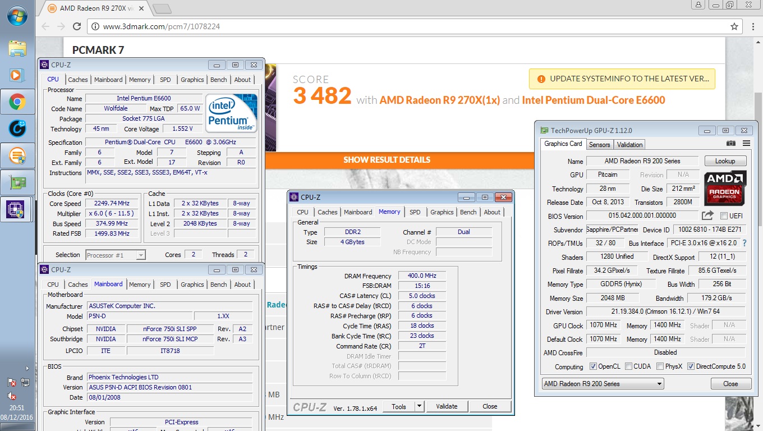763x431 pixels.
Task: Open the Windows Start orb
Action: pyautogui.click(x=17, y=16)
